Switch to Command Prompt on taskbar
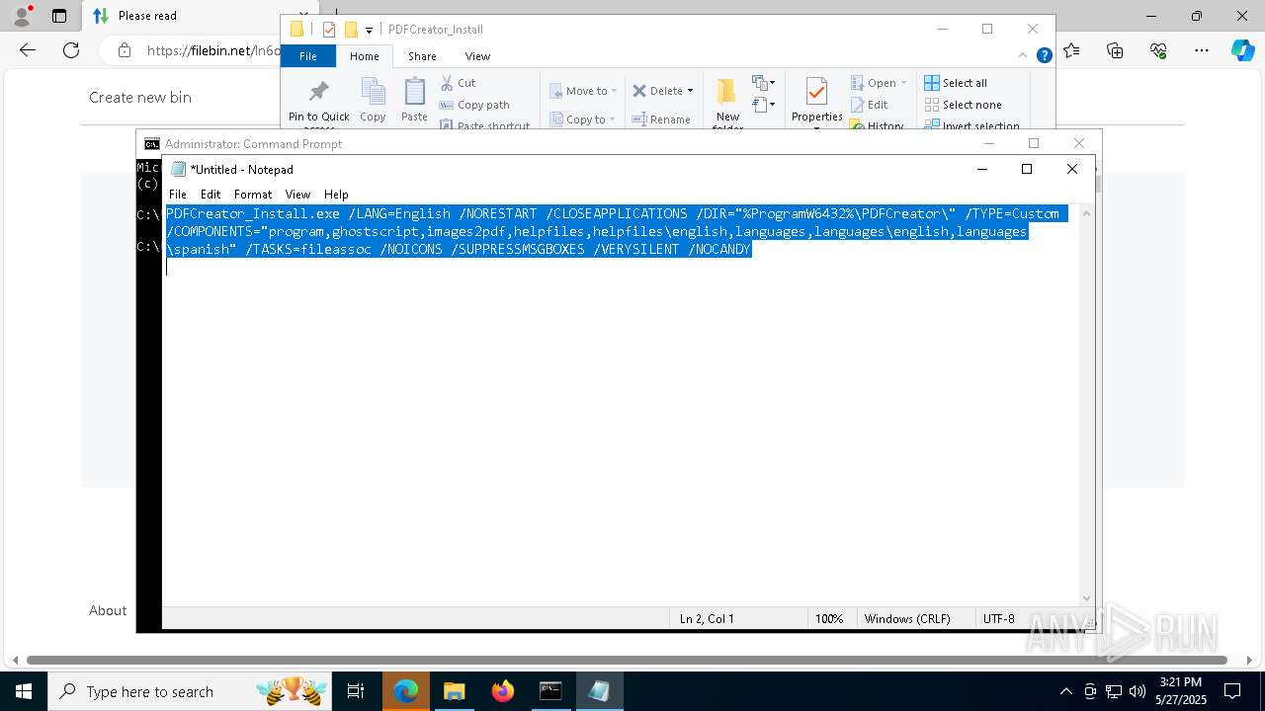The width and height of the screenshot is (1265, 711). coord(550,691)
